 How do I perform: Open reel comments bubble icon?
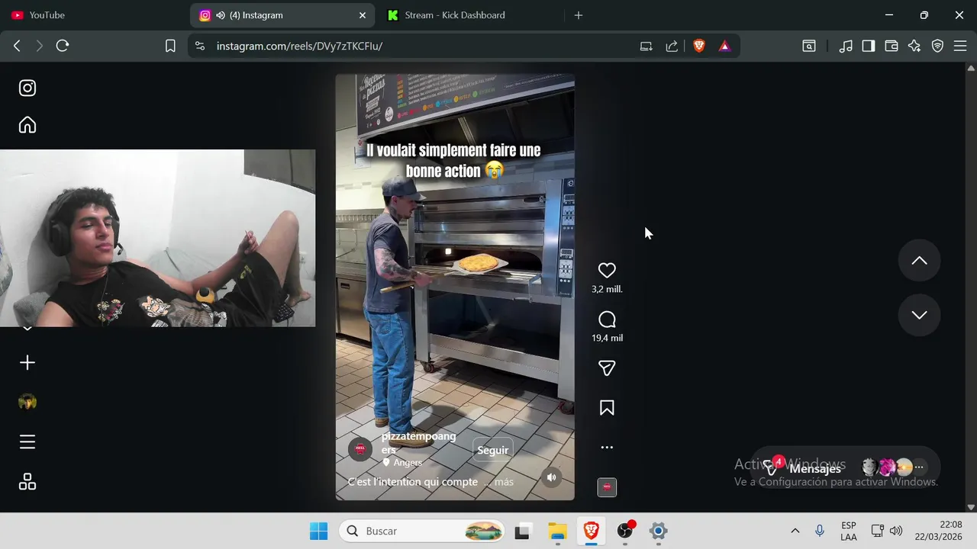pyautogui.click(x=607, y=319)
